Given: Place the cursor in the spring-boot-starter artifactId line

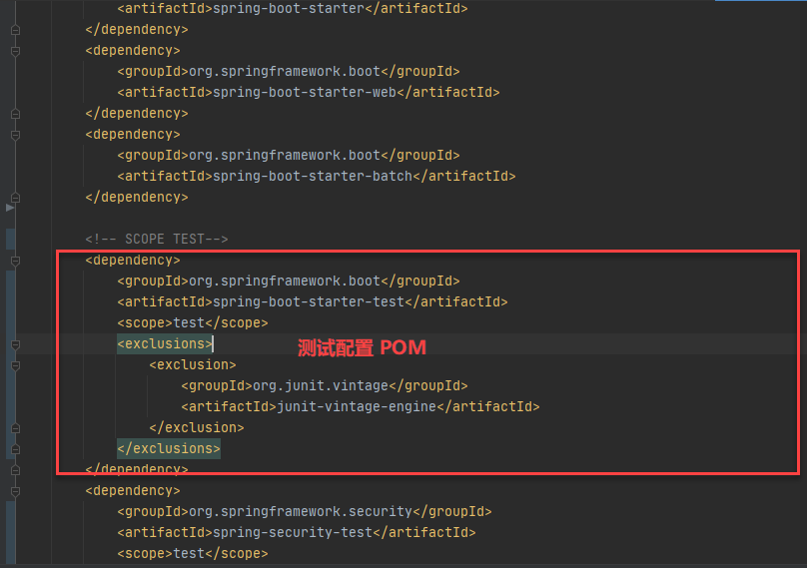Looking at the screenshot, I should click(x=293, y=8).
